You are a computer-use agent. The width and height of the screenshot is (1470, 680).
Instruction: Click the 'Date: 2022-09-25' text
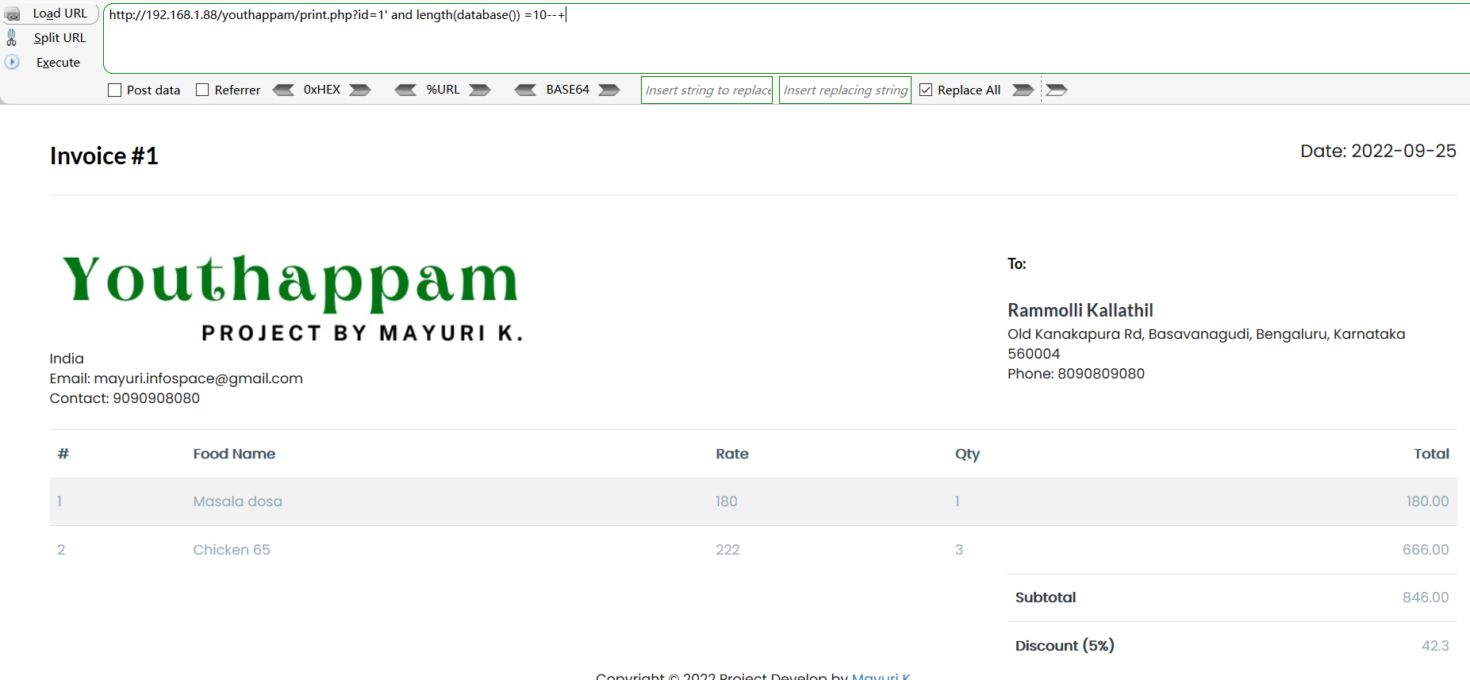pos(1378,151)
